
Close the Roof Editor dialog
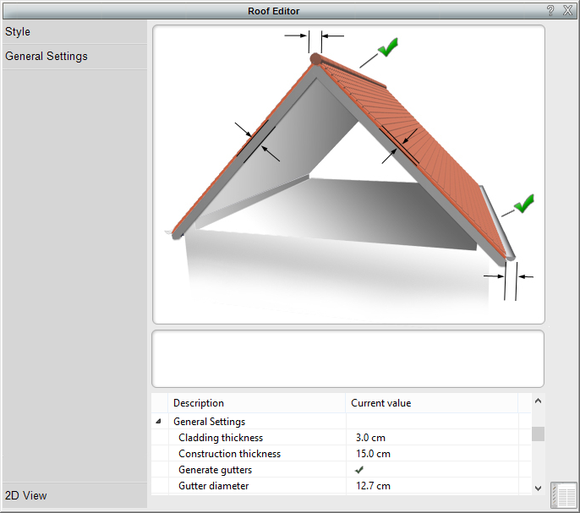point(568,10)
